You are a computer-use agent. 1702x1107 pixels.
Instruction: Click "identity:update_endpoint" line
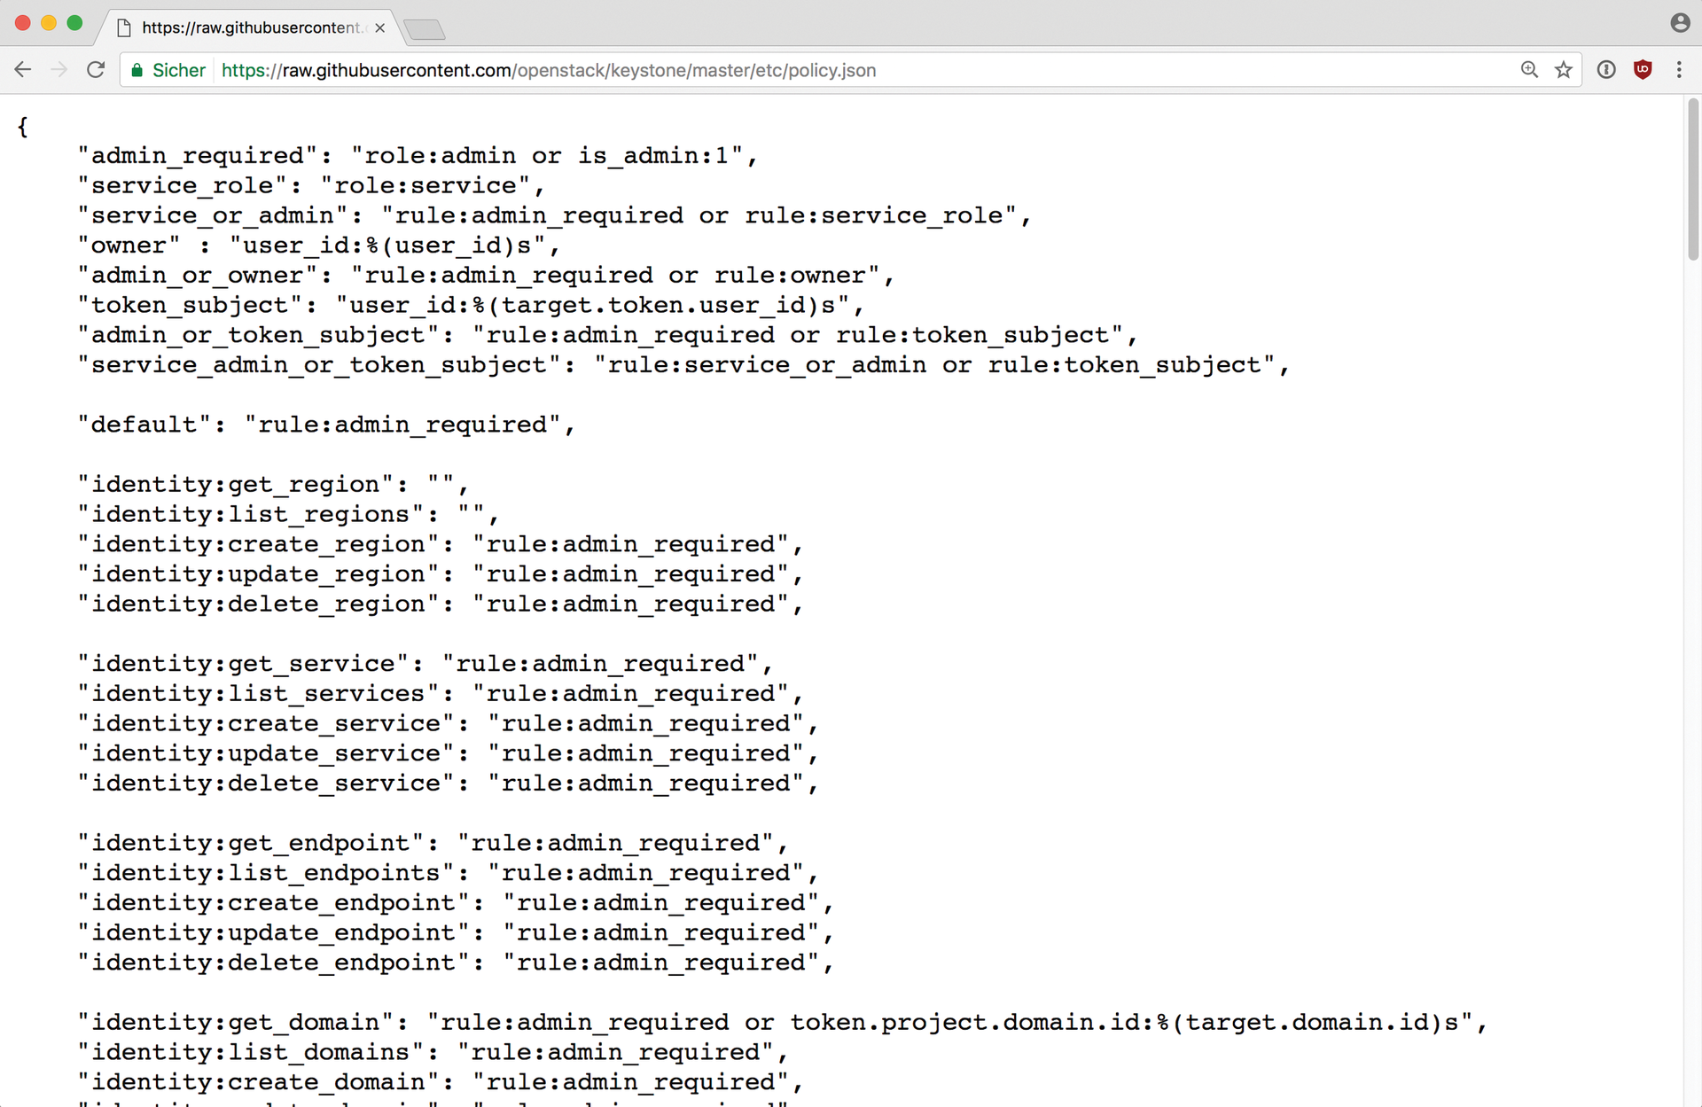point(456,933)
